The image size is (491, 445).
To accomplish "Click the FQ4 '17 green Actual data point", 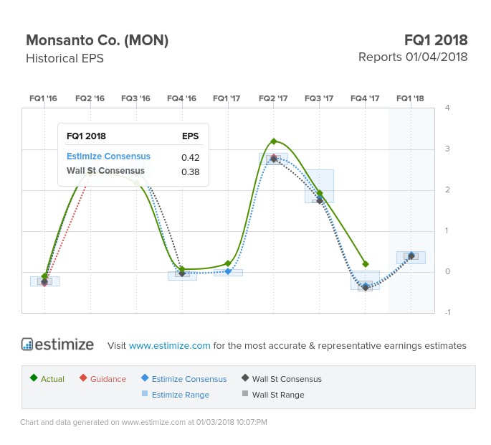I will click(x=365, y=264).
